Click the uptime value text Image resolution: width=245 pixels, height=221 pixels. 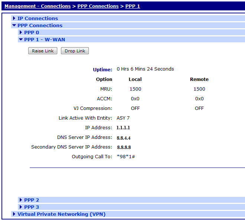click(145, 69)
